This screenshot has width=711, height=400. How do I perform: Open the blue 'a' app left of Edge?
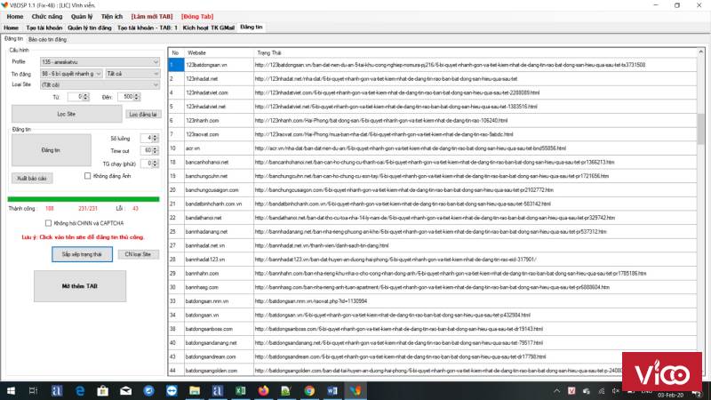coord(57,390)
